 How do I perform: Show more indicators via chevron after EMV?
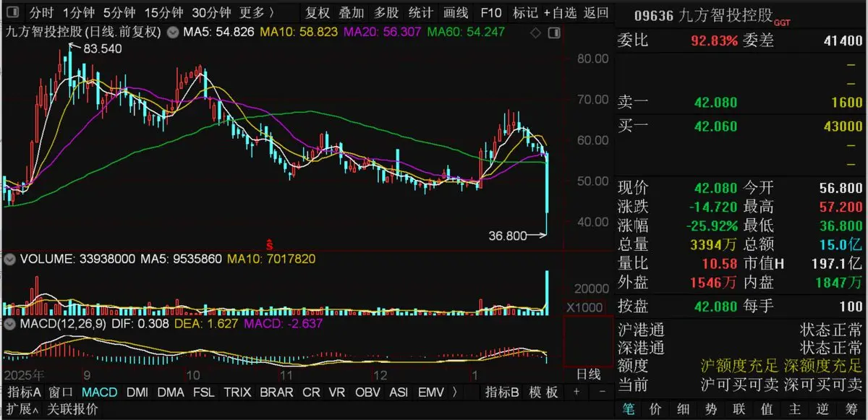[x=454, y=392]
